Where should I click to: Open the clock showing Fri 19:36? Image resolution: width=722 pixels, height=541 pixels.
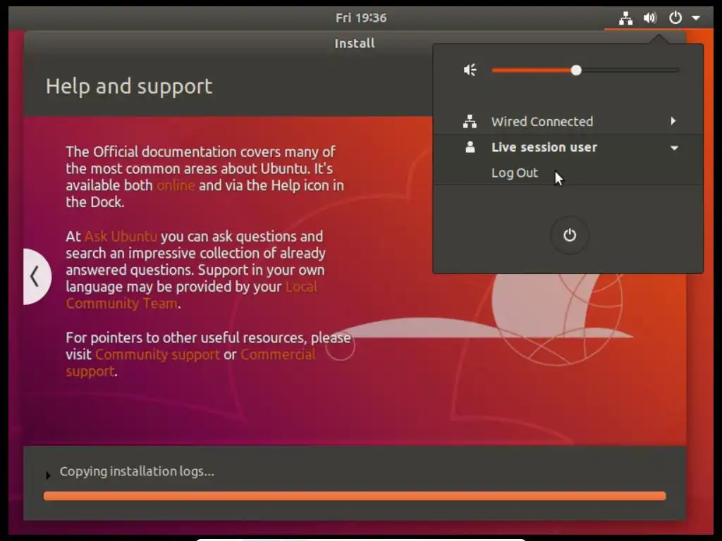click(361, 18)
